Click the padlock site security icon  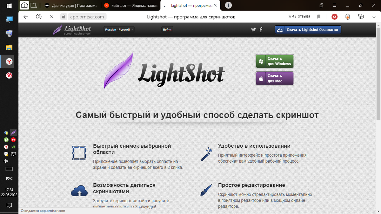click(63, 17)
